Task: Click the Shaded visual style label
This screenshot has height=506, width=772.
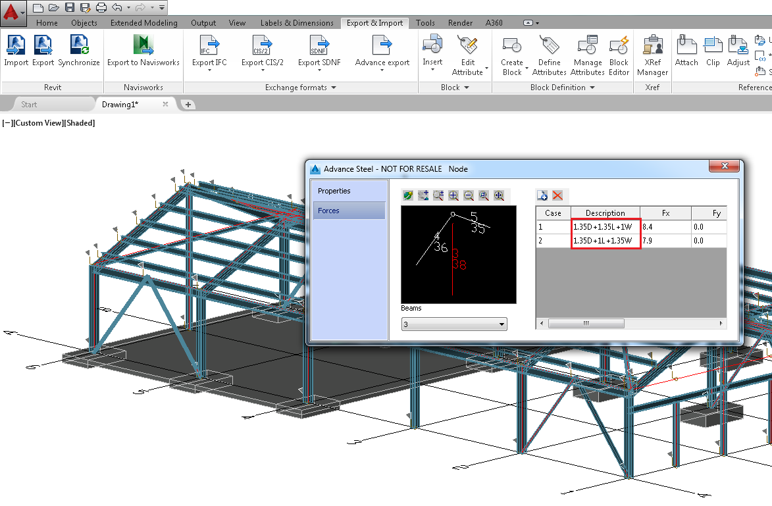Action: pos(80,123)
